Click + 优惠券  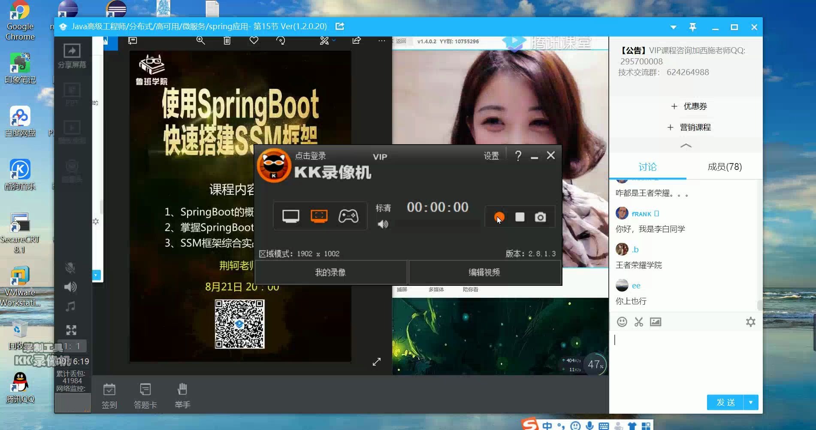tap(689, 106)
